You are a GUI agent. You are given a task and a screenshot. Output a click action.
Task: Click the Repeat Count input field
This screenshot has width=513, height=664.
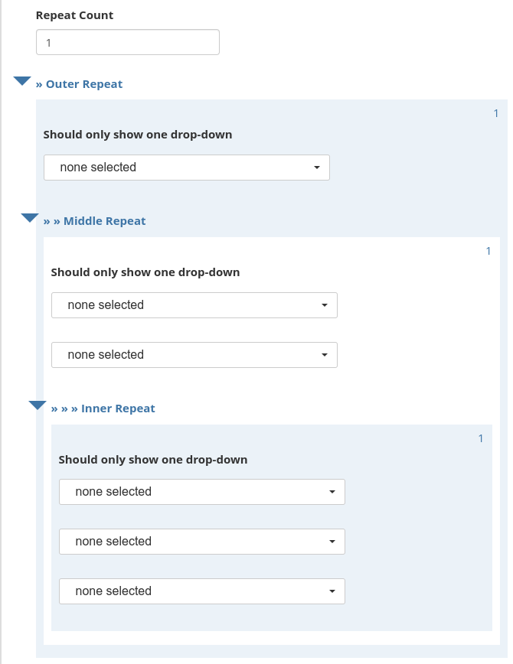pyautogui.click(x=127, y=43)
